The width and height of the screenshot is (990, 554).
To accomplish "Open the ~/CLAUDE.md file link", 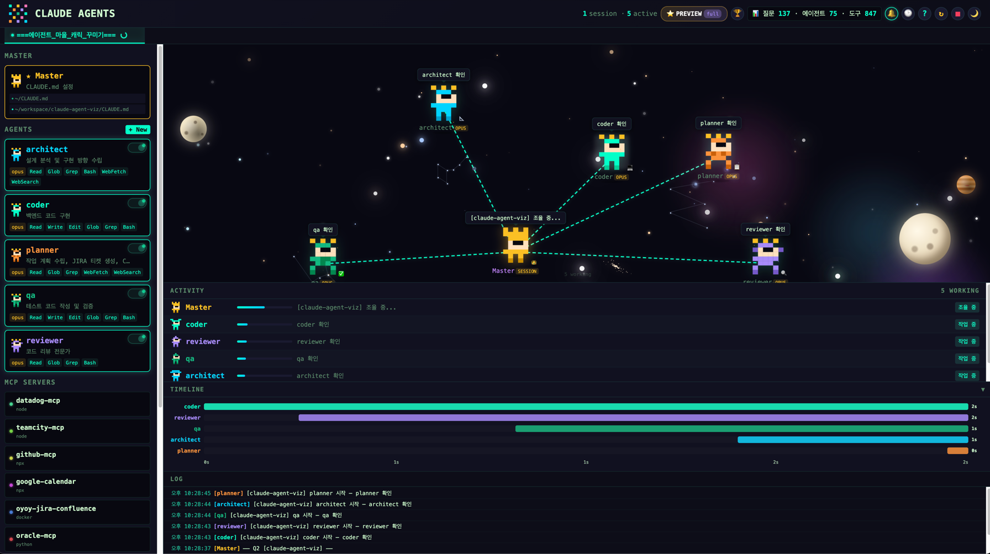I will (x=77, y=98).
